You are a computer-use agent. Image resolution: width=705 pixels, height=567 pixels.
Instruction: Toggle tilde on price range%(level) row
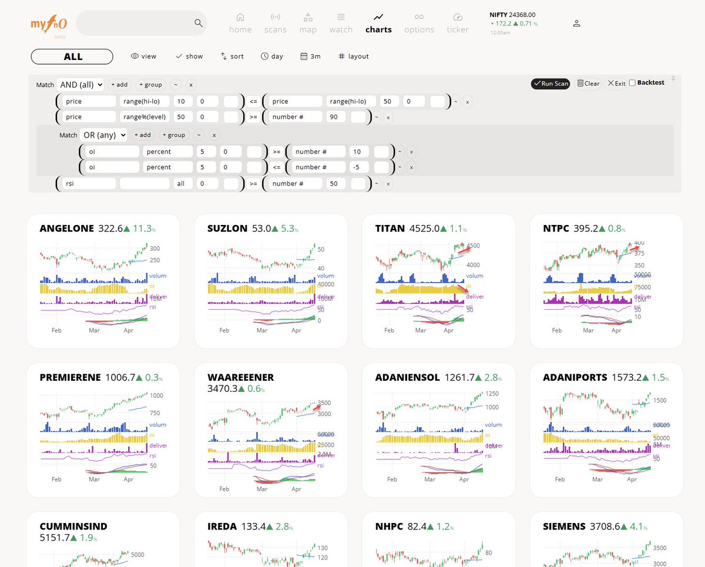pos(377,117)
